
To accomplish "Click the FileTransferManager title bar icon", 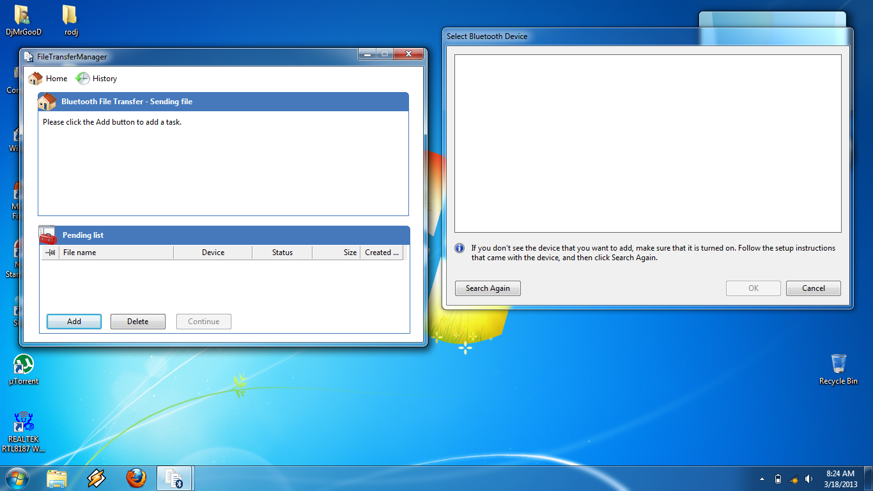I will [29, 56].
